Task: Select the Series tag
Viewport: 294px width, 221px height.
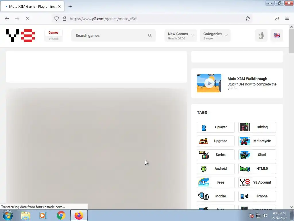Action: coord(216,155)
